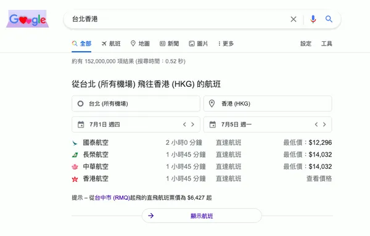370x236 pixels.
Task: Select 中華航空 flight row
Action: [x=202, y=167]
